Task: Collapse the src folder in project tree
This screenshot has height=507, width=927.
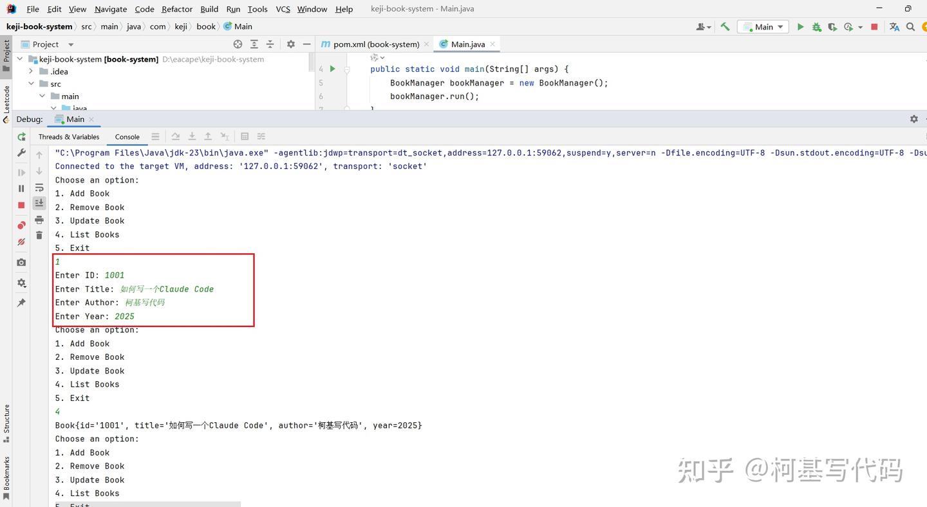Action: pos(31,84)
